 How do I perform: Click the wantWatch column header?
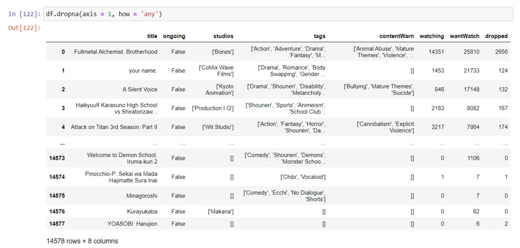465,37
